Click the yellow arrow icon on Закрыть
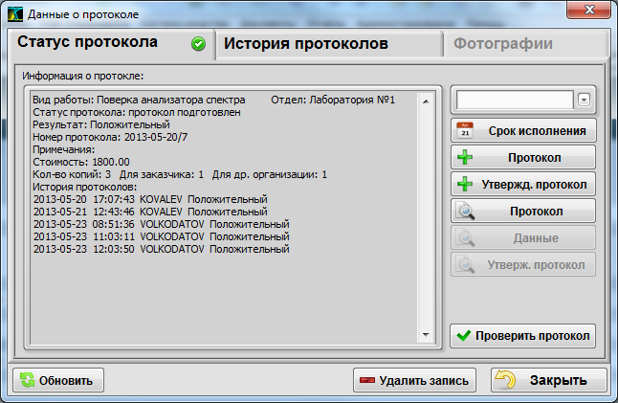The height and width of the screenshot is (403, 618). 507,380
